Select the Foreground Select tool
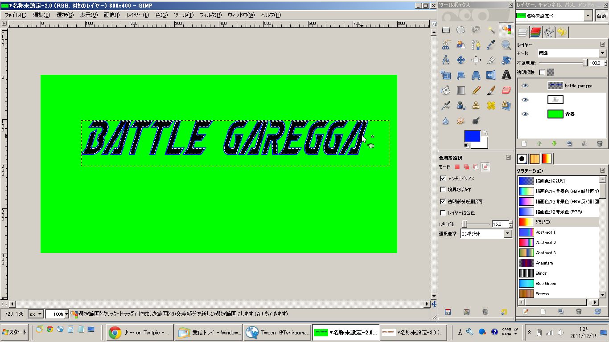Image resolution: width=609 pixels, height=342 pixels. point(461,45)
